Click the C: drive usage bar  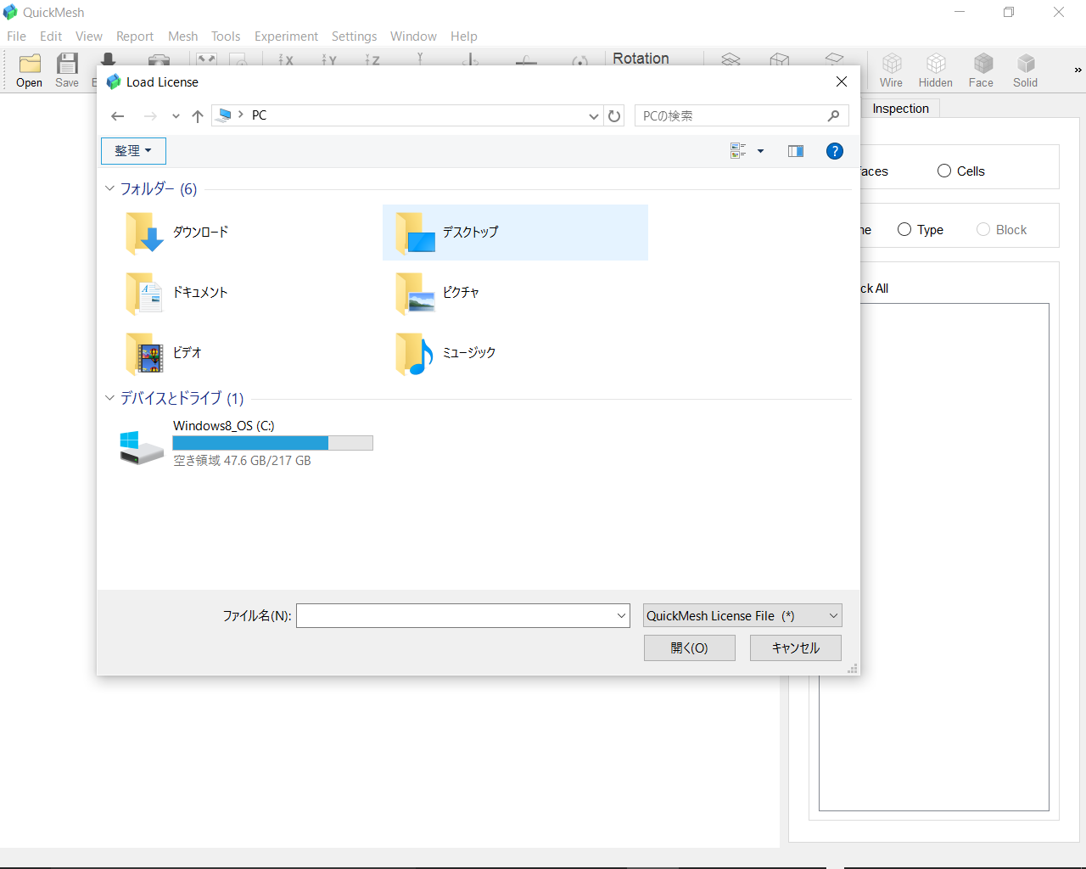pos(272,443)
